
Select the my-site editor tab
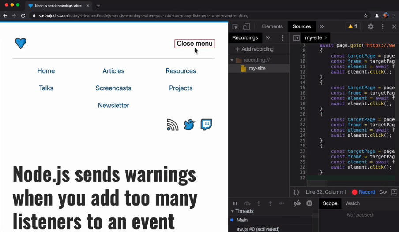click(x=313, y=37)
